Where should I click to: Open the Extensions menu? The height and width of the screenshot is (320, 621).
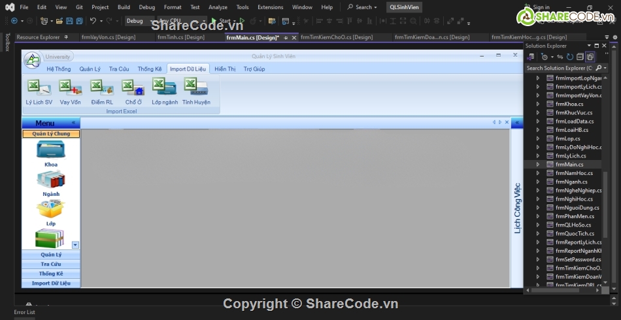click(x=270, y=7)
